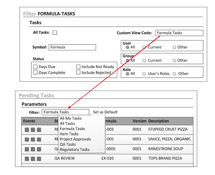Pick QA Tasks from filter list
215x175 pixels.
(x=68, y=144)
